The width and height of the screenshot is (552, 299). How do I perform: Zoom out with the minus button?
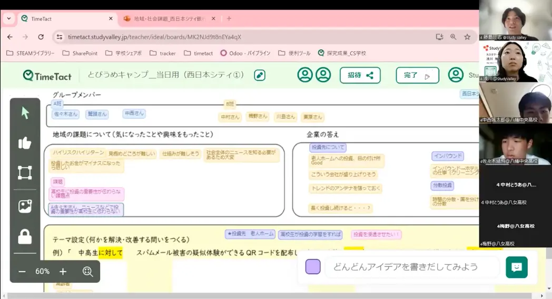[x=22, y=272]
